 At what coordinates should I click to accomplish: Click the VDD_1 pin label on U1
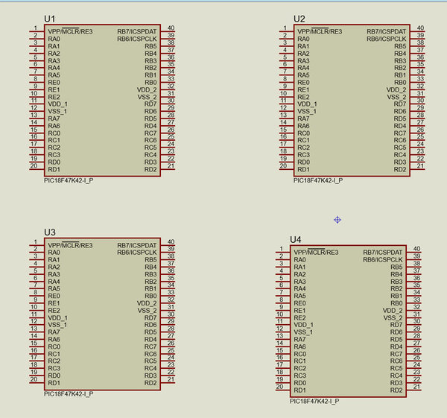pos(58,104)
